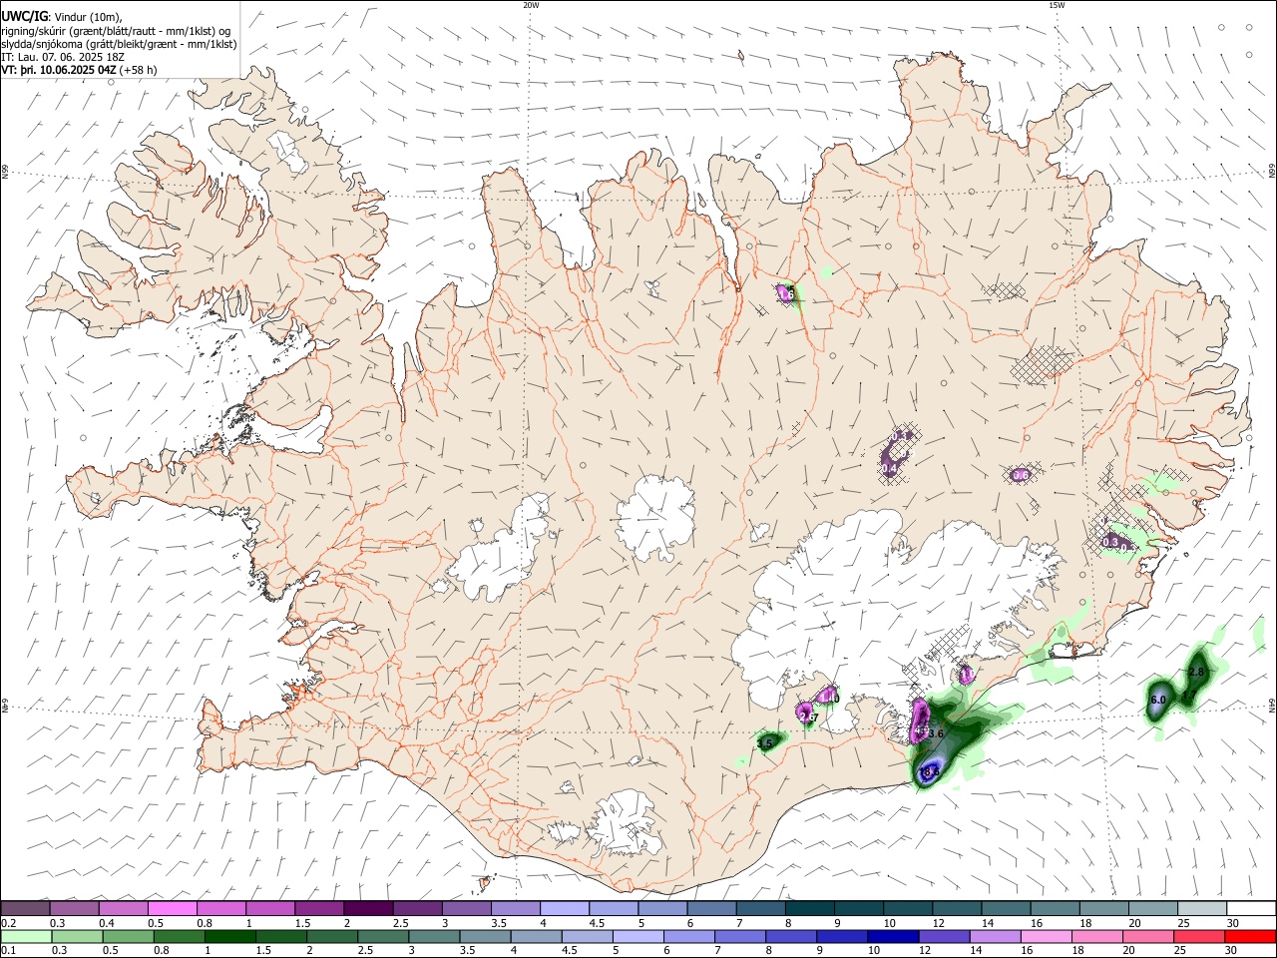Select the dark teal swatch labeled 8
This screenshot has height=958, width=1277.
tap(808, 908)
